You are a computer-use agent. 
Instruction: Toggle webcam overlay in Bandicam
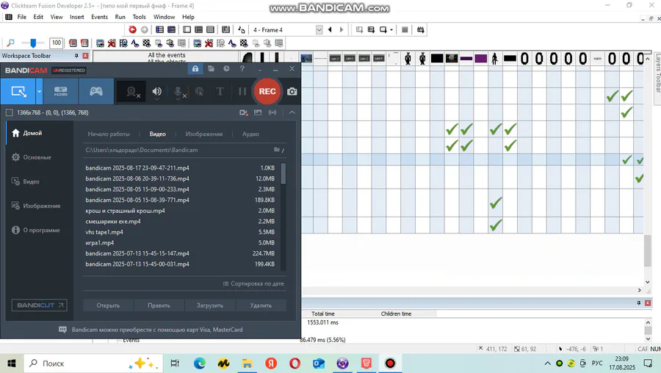pos(131,92)
